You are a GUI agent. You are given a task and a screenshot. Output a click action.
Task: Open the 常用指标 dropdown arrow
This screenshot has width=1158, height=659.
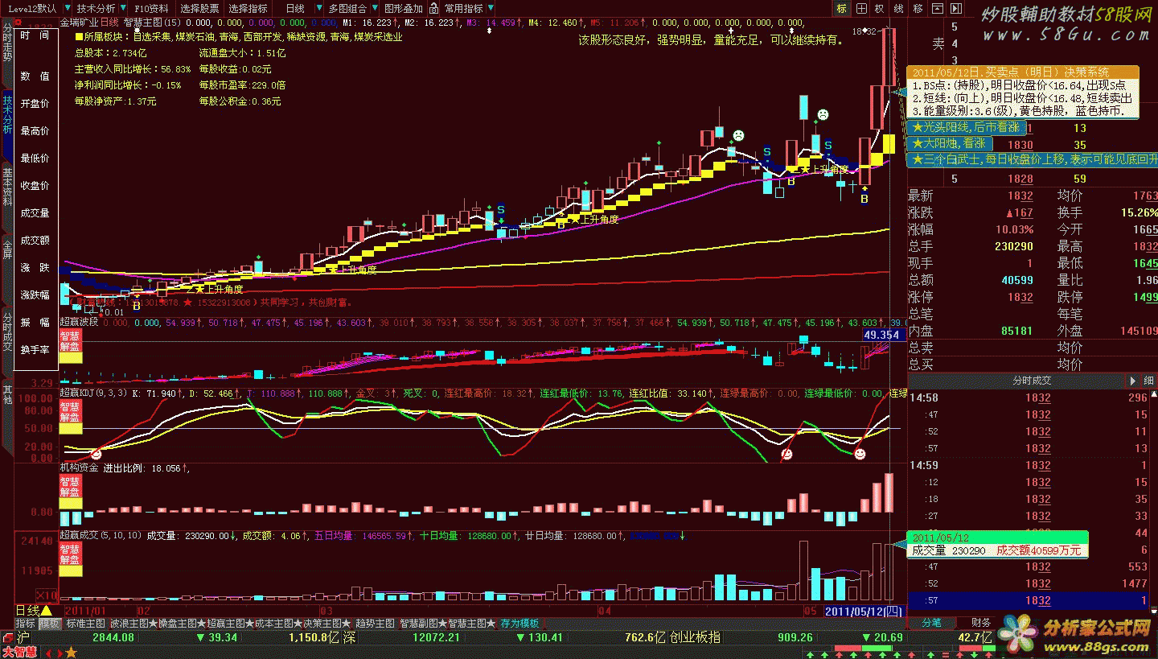tap(490, 8)
